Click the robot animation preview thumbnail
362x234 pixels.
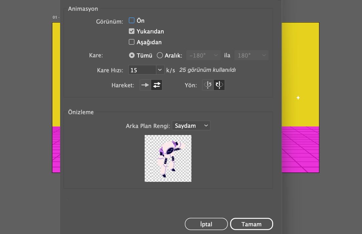tap(168, 158)
